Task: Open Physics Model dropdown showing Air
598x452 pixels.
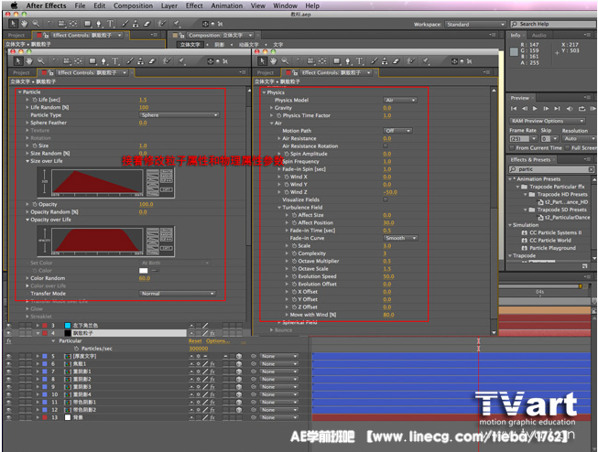Action: pos(399,100)
